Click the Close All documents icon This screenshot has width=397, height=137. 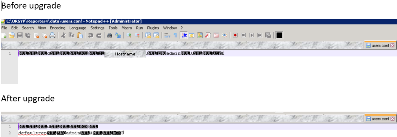[x=44, y=36]
